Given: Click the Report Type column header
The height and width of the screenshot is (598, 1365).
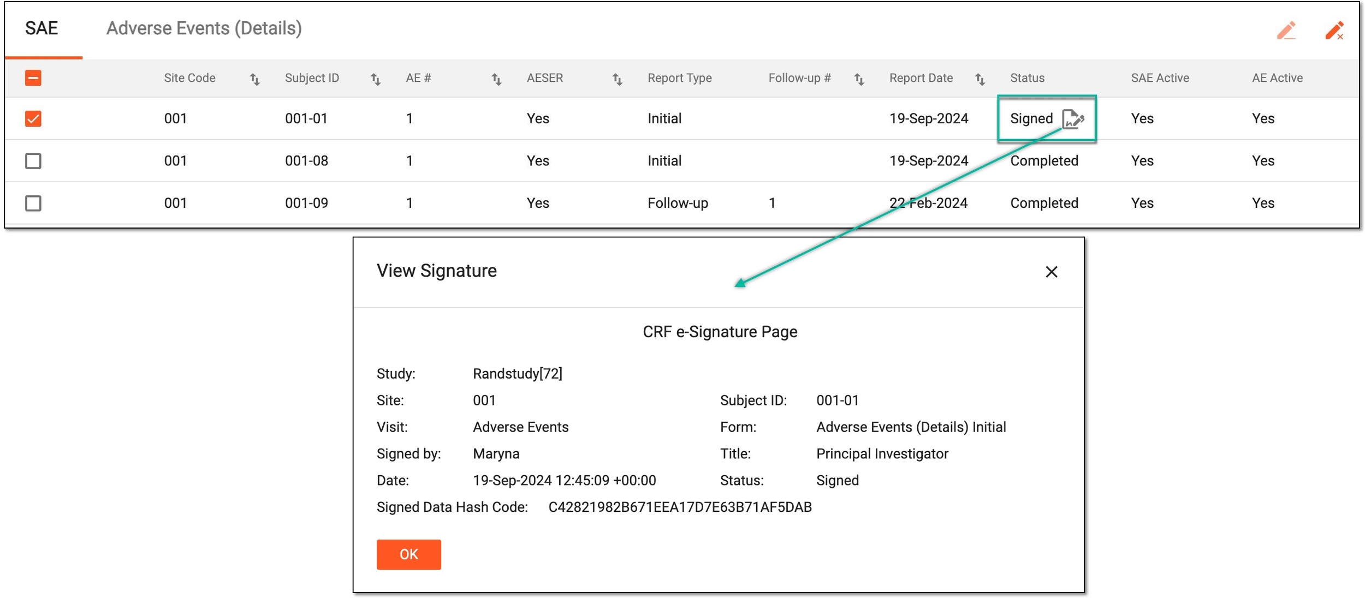Looking at the screenshot, I should point(679,78).
